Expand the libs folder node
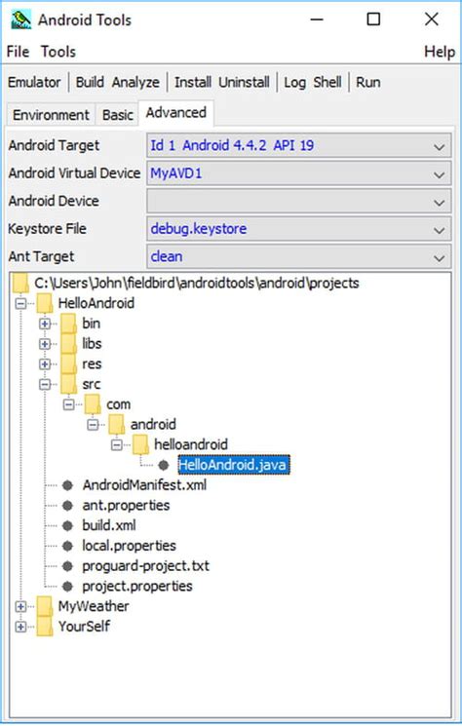The height and width of the screenshot is (726, 462). pos(45,344)
